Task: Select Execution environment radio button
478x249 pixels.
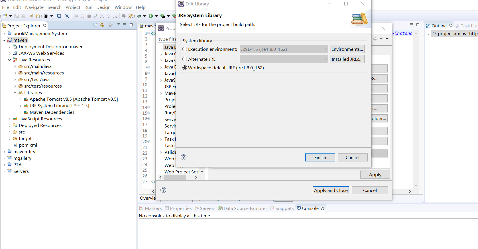Action: (x=185, y=49)
